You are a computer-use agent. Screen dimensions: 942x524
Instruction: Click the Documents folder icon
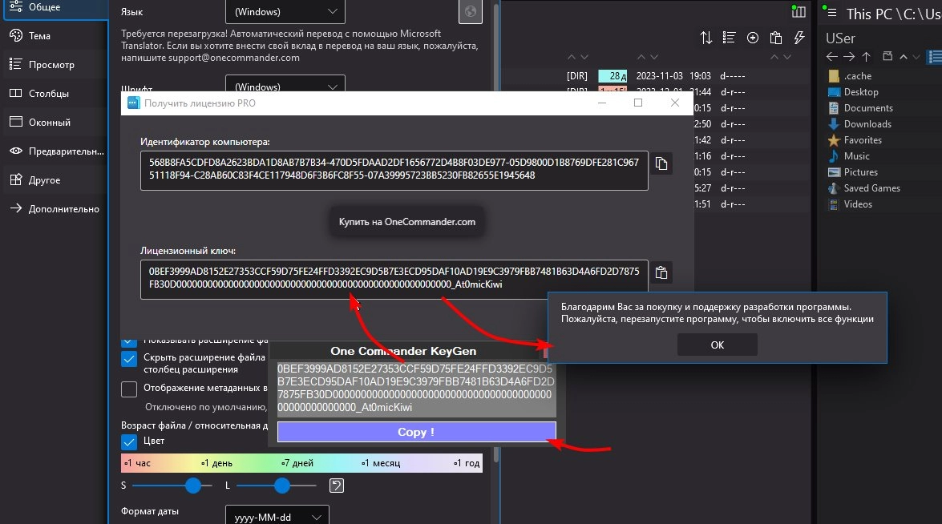pyautogui.click(x=833, y=108)
